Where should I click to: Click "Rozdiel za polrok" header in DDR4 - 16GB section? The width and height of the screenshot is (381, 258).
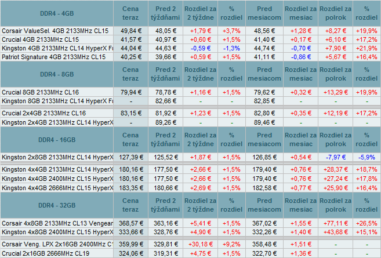click(336, 140)
